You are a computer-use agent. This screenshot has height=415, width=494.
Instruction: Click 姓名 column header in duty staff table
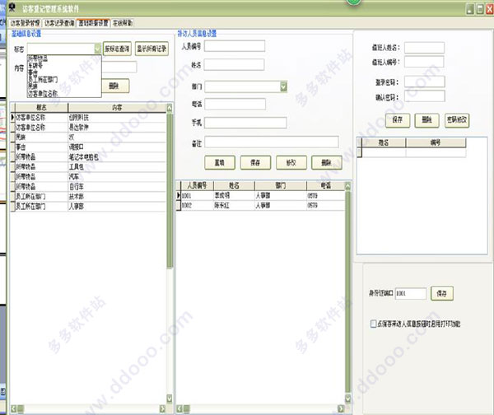[384, 142]
